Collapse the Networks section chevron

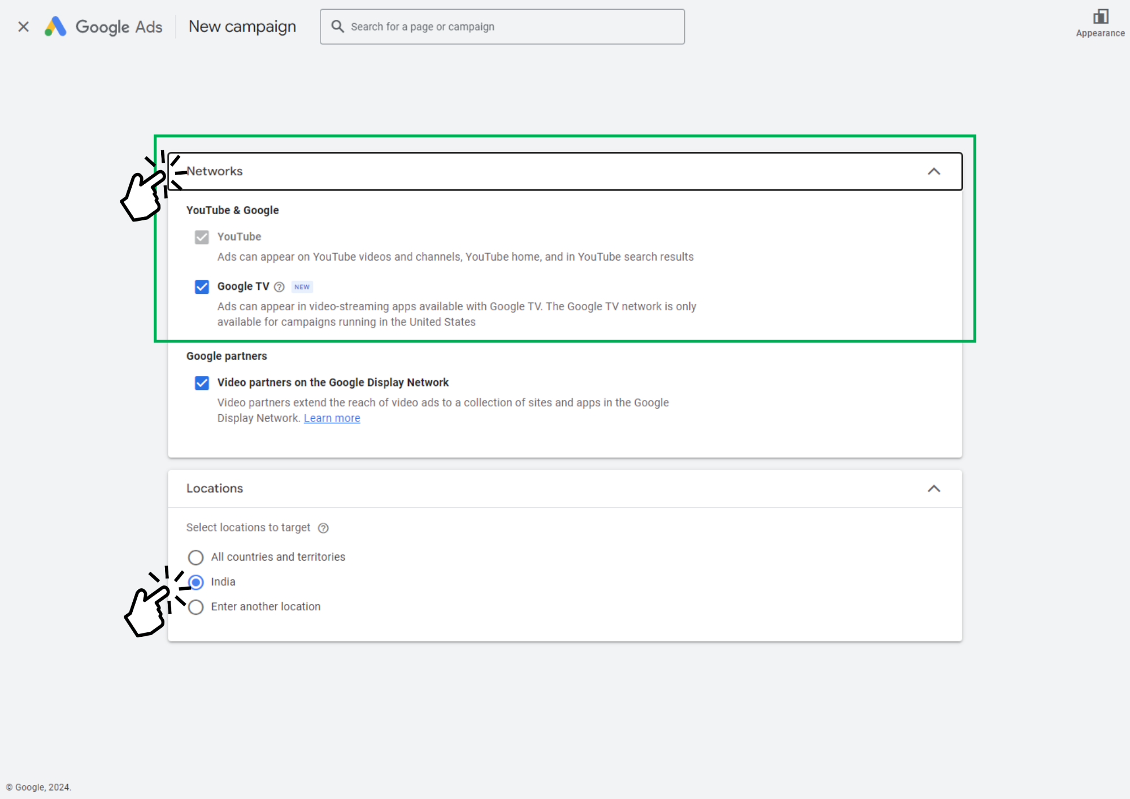tap(934, 171)
